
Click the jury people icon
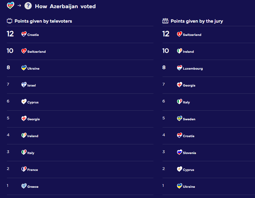click(x=165, y=21)
